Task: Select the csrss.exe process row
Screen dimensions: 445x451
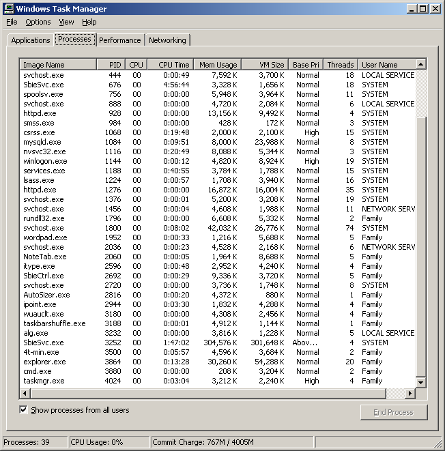Action: 218,132
